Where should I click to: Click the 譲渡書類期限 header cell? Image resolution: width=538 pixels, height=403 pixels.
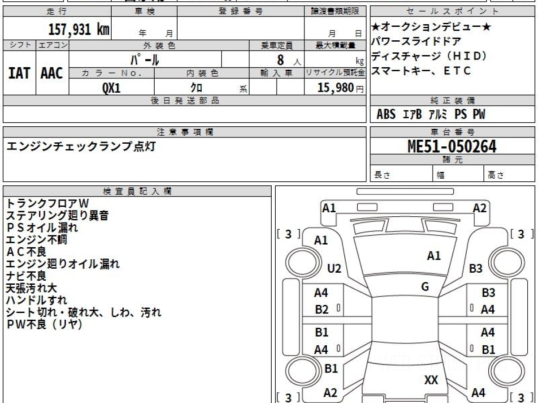click(335, 12)
